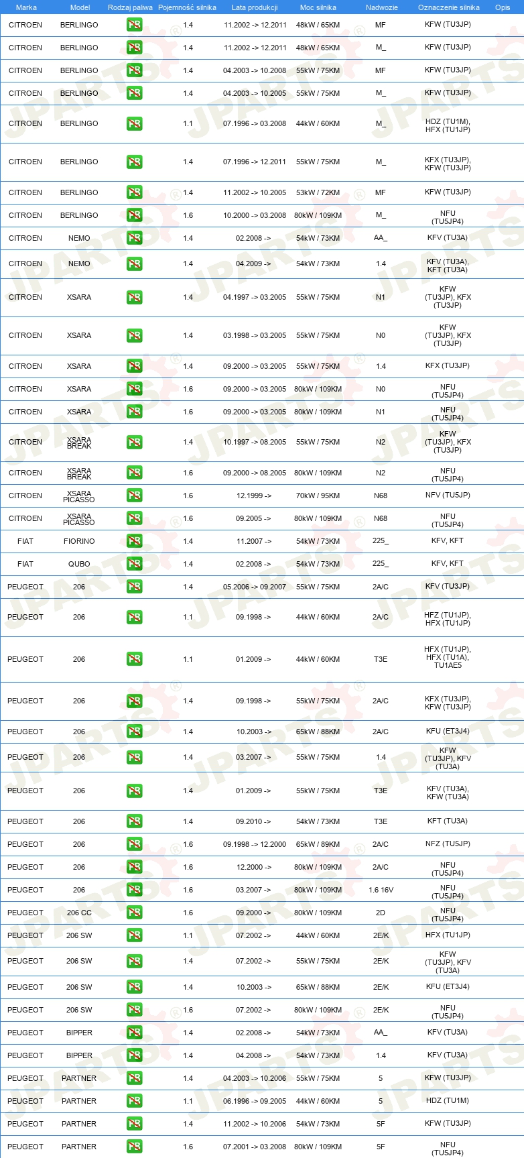
Task: Select the 206 CC model cell
Action: [79, 913]
